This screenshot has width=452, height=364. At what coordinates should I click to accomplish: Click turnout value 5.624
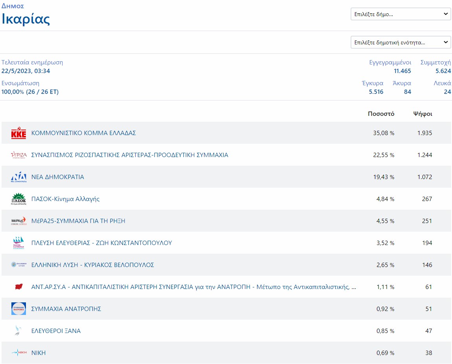(x=443, y=71)
